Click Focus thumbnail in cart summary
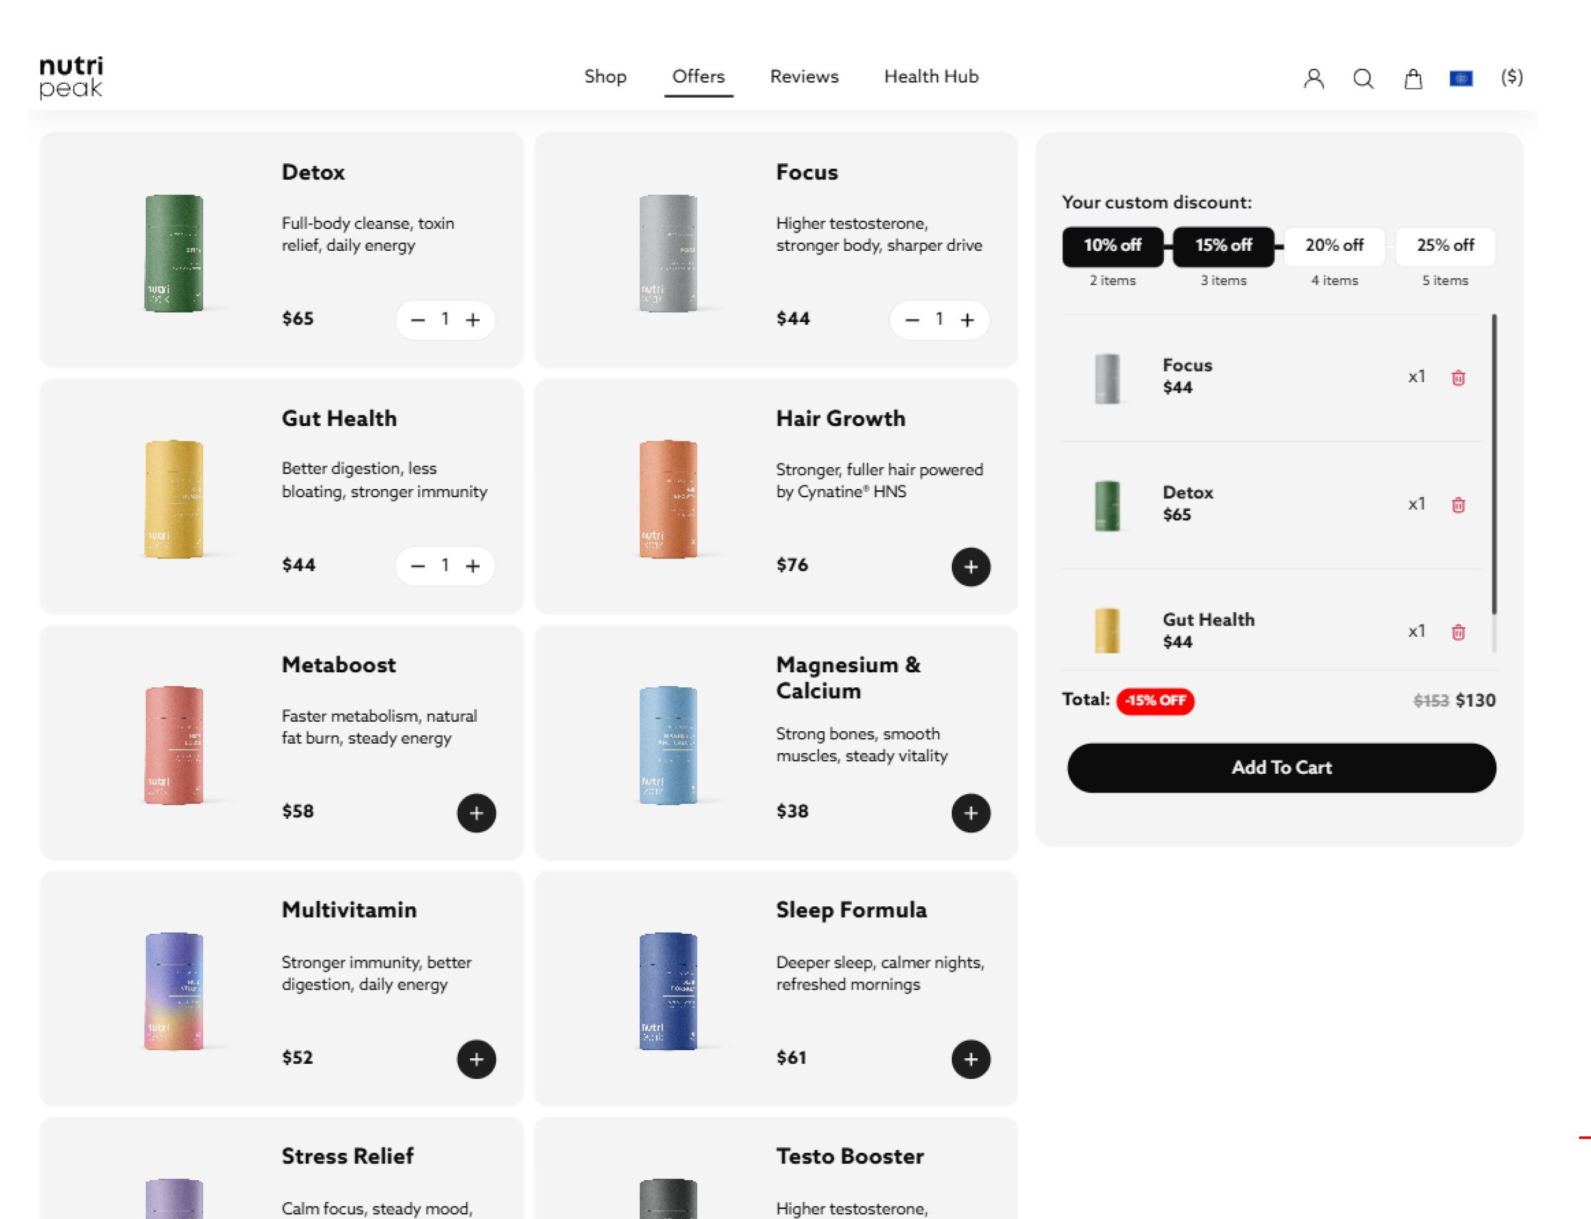This screenshot has height=1219, width=1591. (1106, 378)
